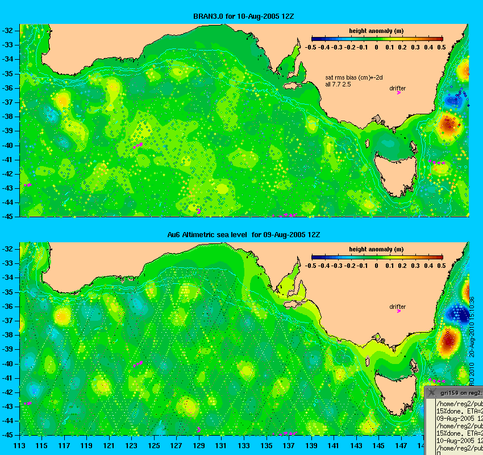Click the dark blue cold eddy near -37 in bottom map

tap(460, 315)
